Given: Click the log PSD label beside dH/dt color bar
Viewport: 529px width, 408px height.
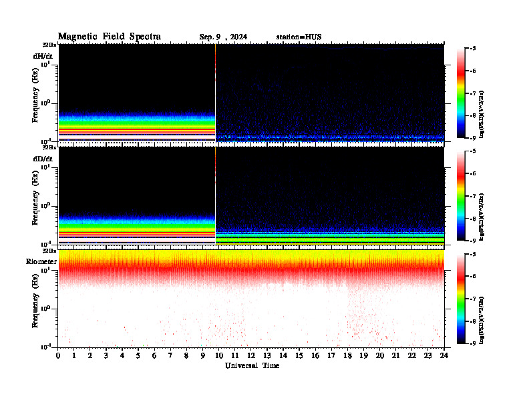Looking at the screenshot, I should click(482, 114).
